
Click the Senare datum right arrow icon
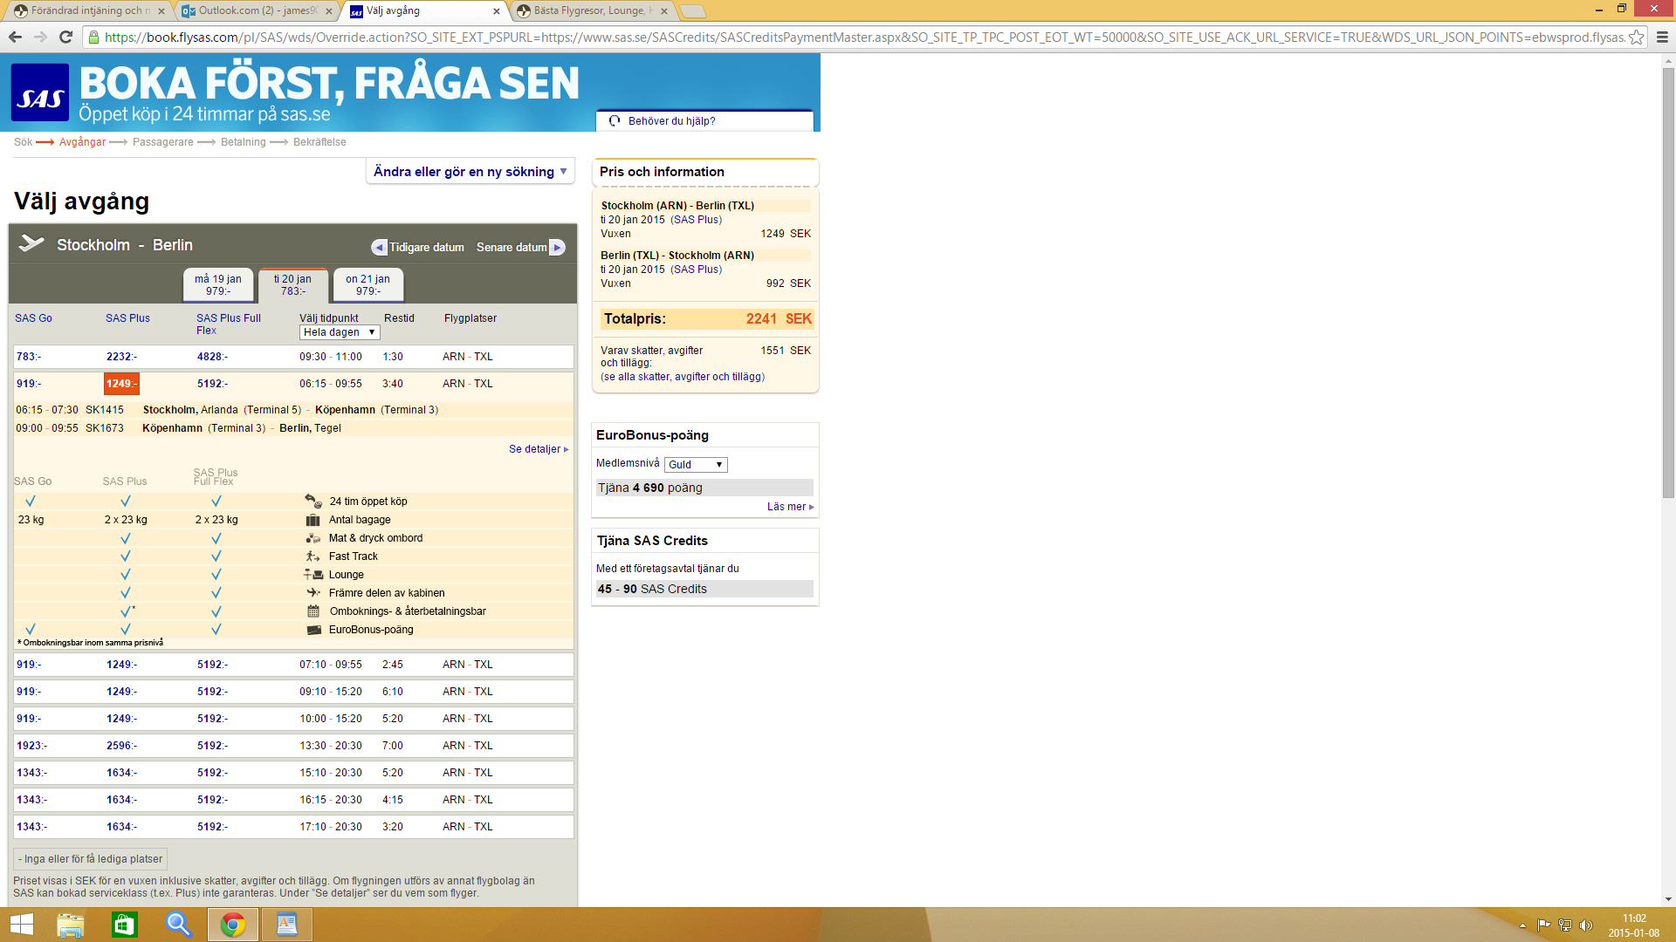click(x=557, y=248)
